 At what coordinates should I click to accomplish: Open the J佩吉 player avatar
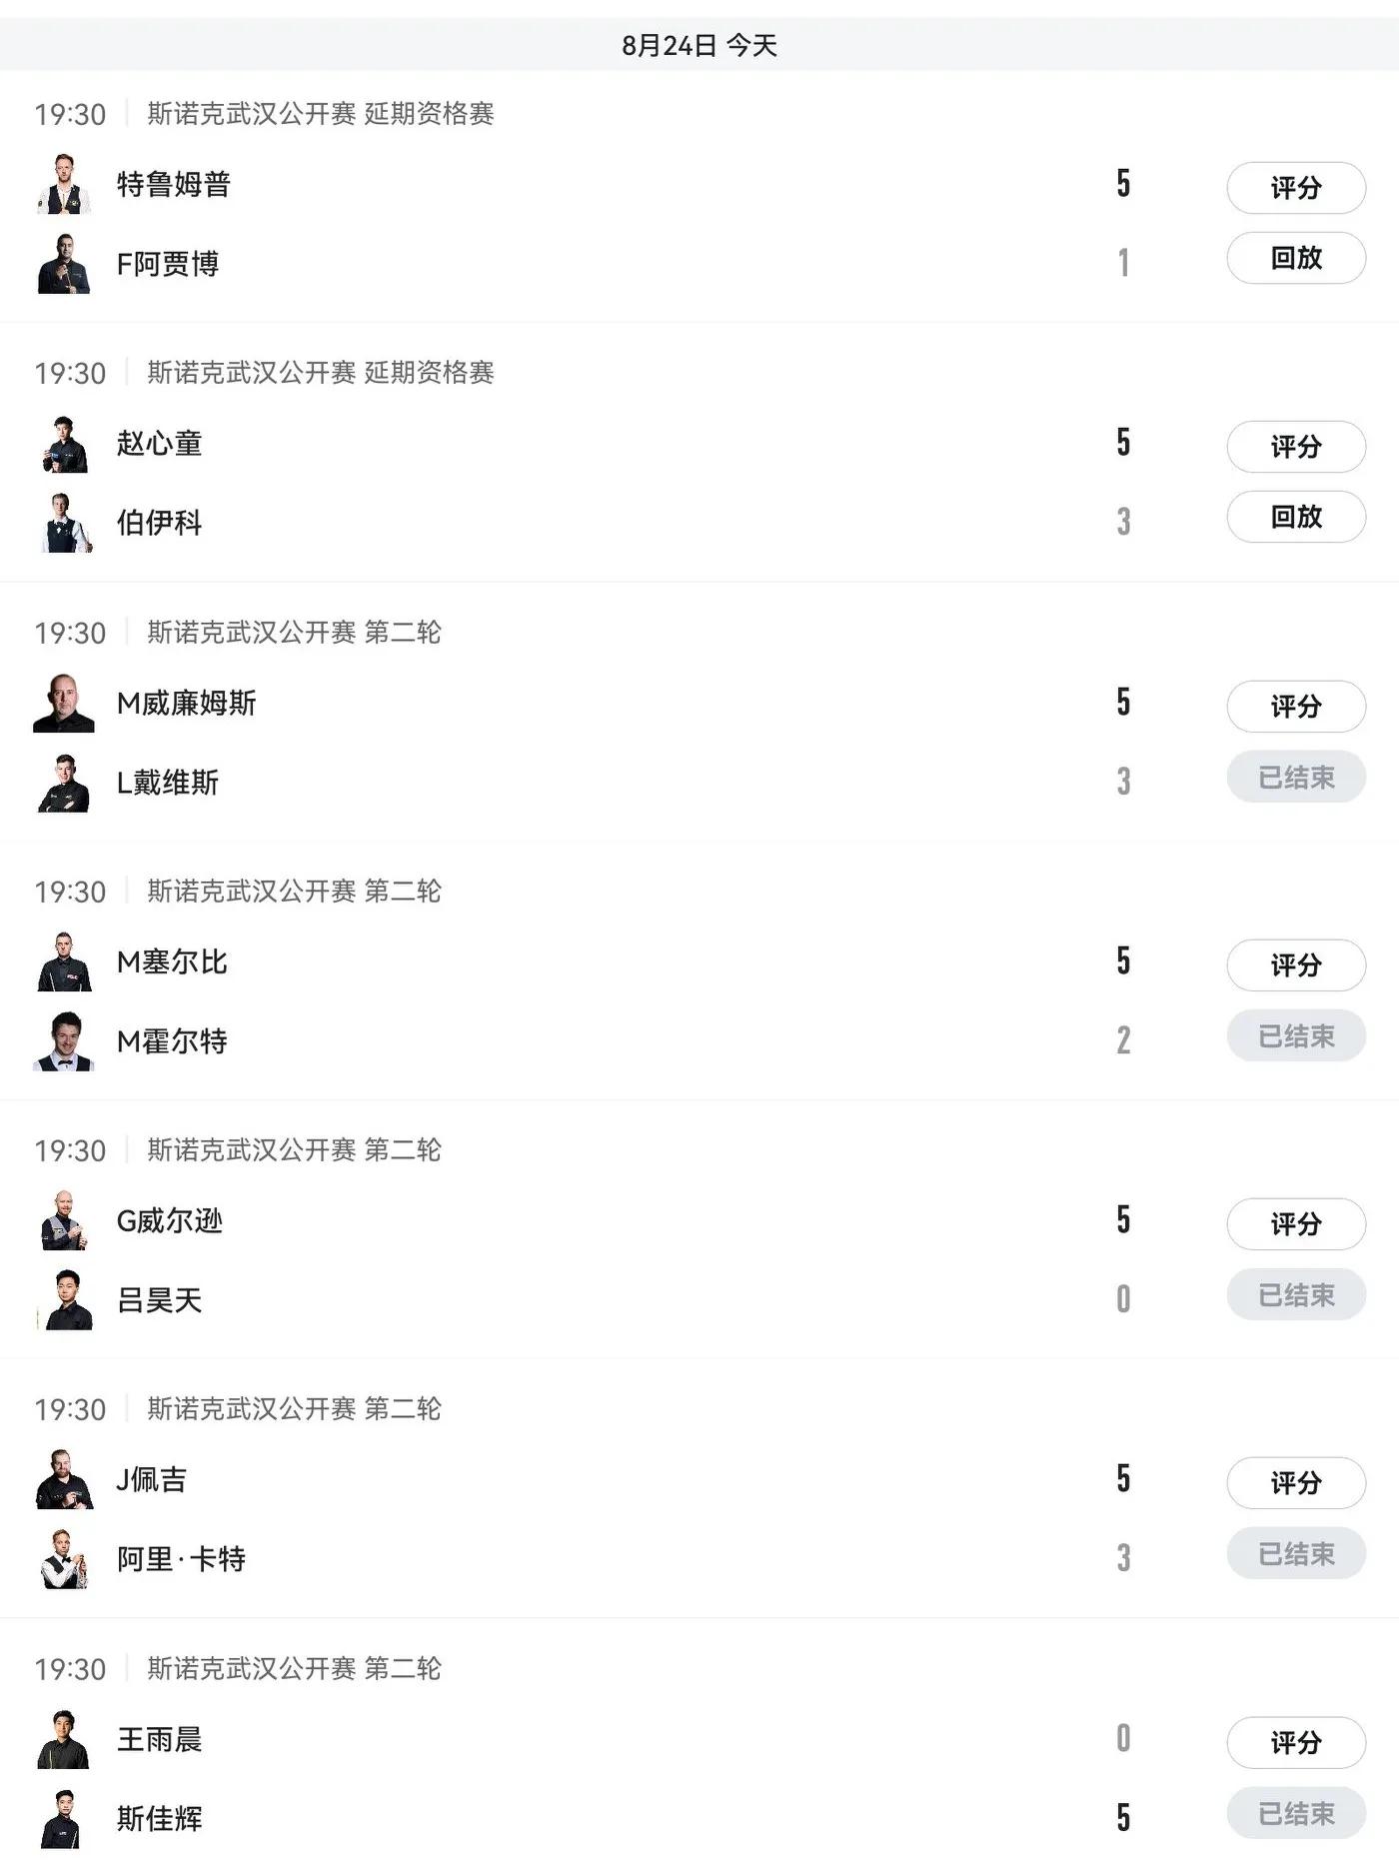tap(65, 1479)
